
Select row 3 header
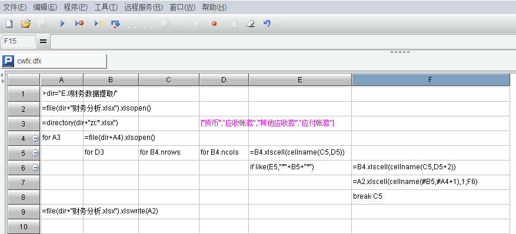click(24, 124)
